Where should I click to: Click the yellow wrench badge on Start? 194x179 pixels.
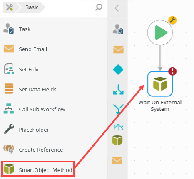pos(172,20)
